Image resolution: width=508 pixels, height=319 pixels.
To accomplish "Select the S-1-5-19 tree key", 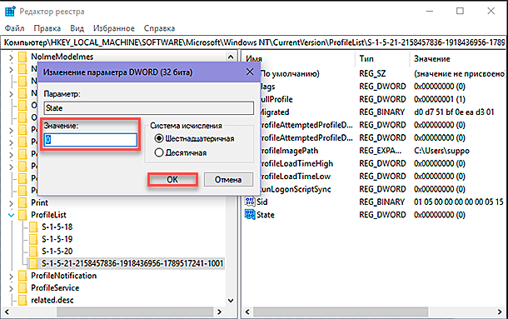I will [x=57, y=239].
